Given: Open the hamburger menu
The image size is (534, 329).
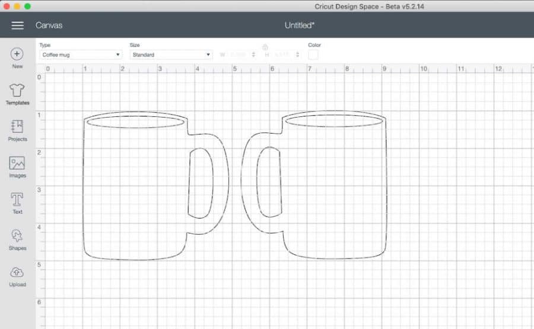Looking at the screenshot, I should (x=18, y=26).
